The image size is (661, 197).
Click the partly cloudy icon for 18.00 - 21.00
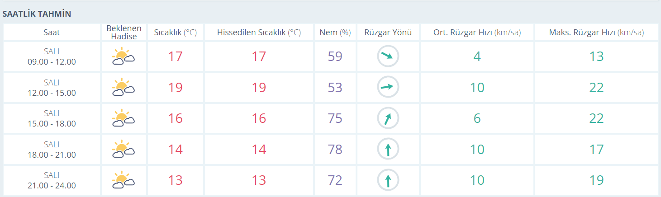[x=124, y=150]
